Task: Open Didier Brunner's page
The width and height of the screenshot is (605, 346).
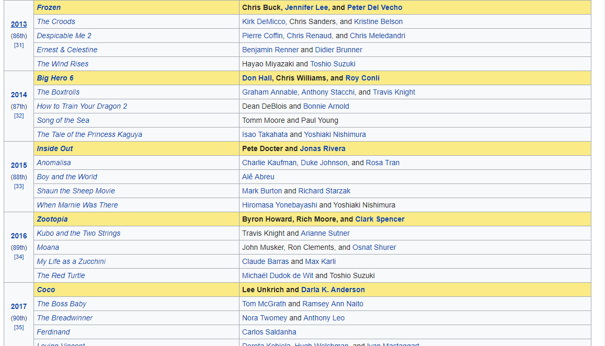Action: click(x=338, y=50)
